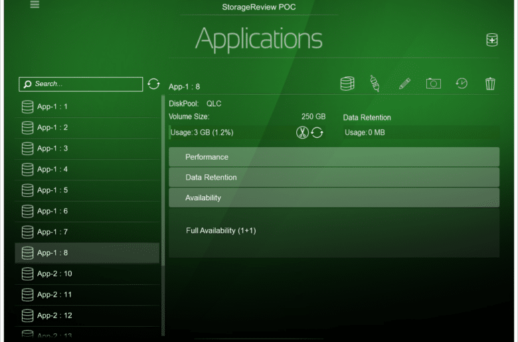This screenshot has width=518, height=342.
Task: Click the disk icon for App-2 : 10
Action: point(27,274)
